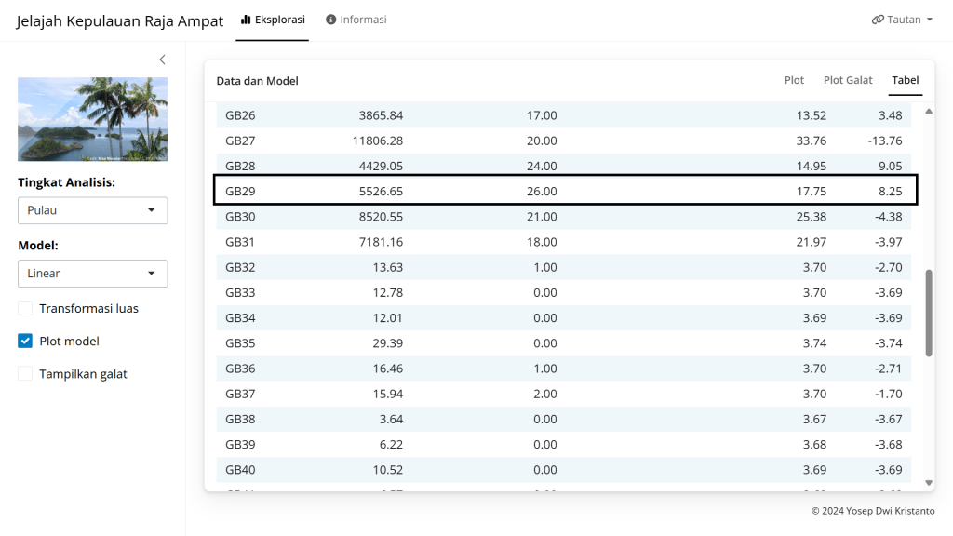This screenshot has height=536, width=953.
Task: Open the Tingkat Analisis dropdown showing Pulau
Action: tap(92, 210)
